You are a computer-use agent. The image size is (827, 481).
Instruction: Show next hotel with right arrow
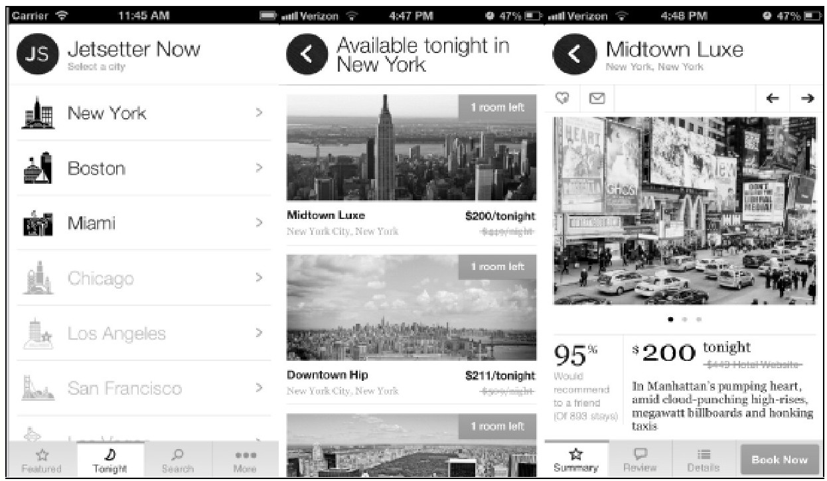pyautogui.click(x=807, y=98)
